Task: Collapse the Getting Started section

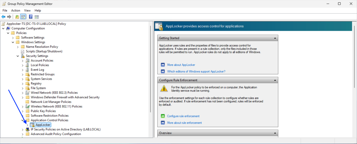Action: click(275, 38)
